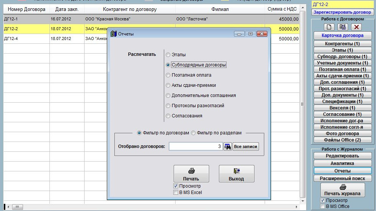The image size is (376, 211).
Task: Open Исполнение согл-я section
Action: pyautogui.click(x=342, y=127)
